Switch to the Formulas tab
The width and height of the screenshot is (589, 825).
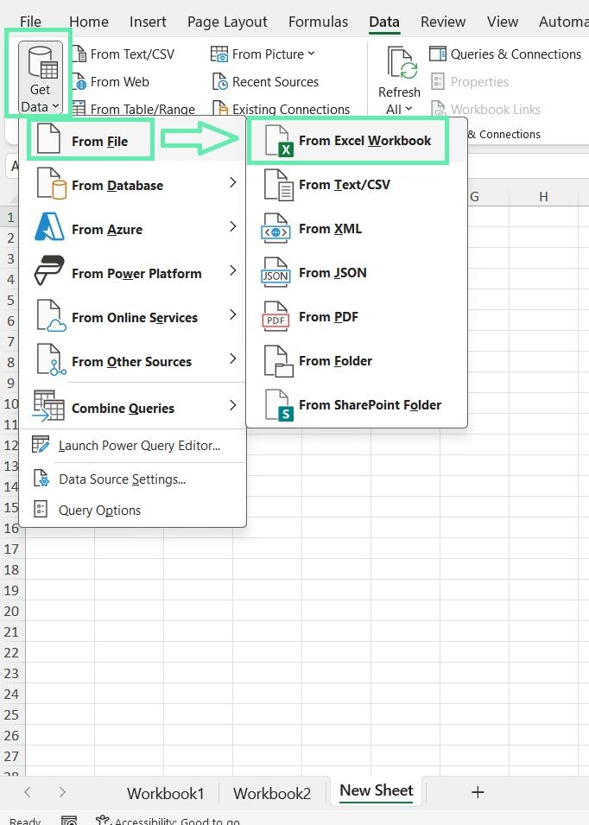pos(318,22)
